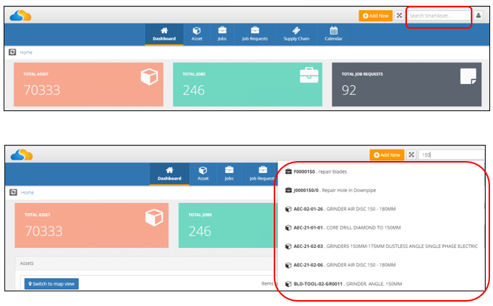This screenshot has height=306, width=493.
Task: Click the search field containing 150
Action: pos(451,155)
